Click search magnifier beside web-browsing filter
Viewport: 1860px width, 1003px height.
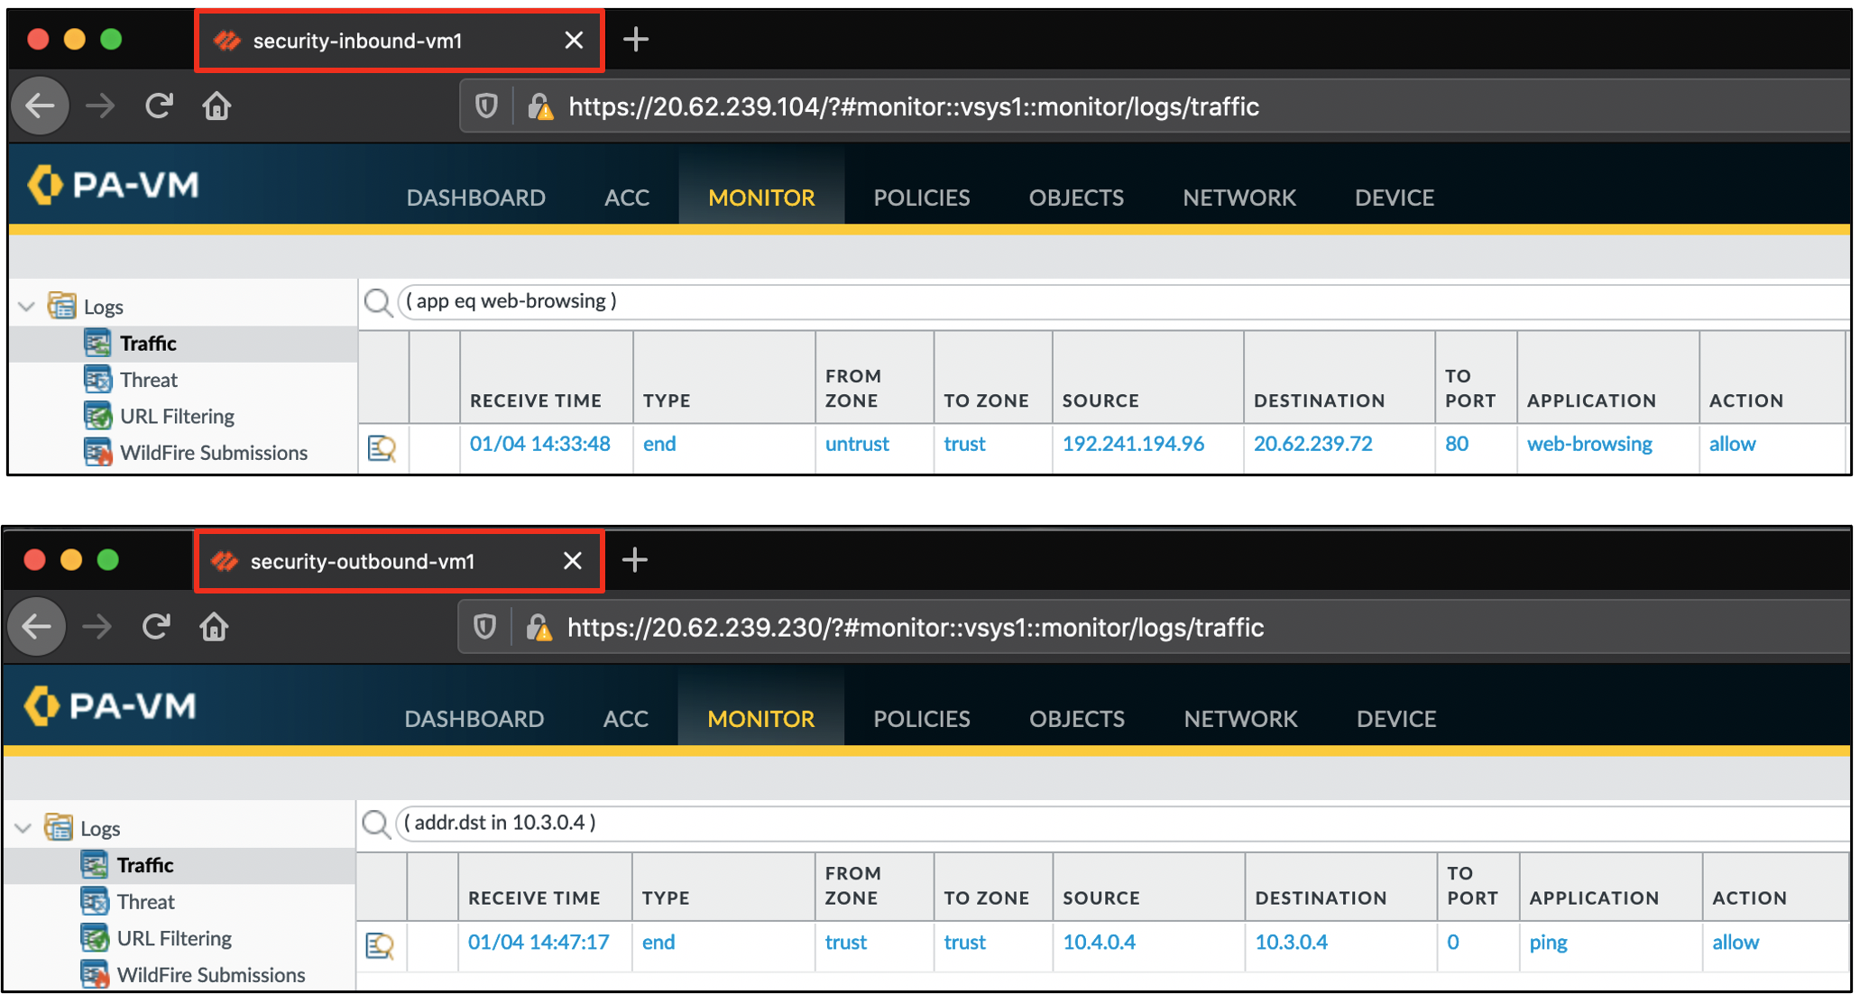coord(378,302)
